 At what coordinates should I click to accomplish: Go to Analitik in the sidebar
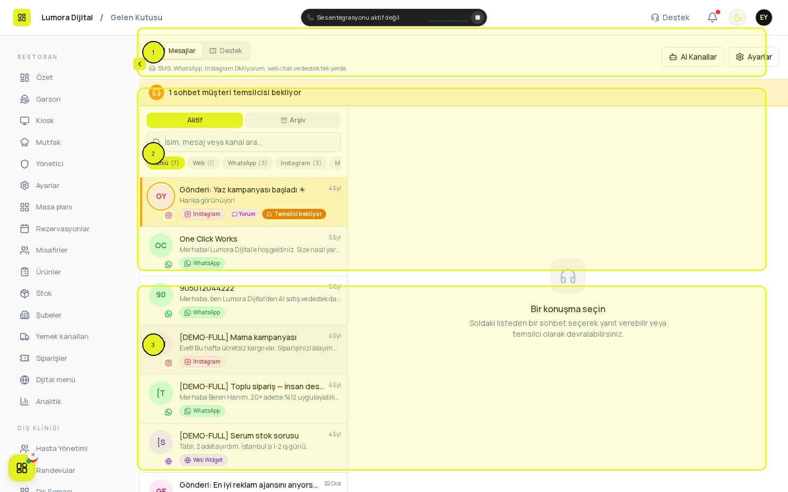pos(48,401)
